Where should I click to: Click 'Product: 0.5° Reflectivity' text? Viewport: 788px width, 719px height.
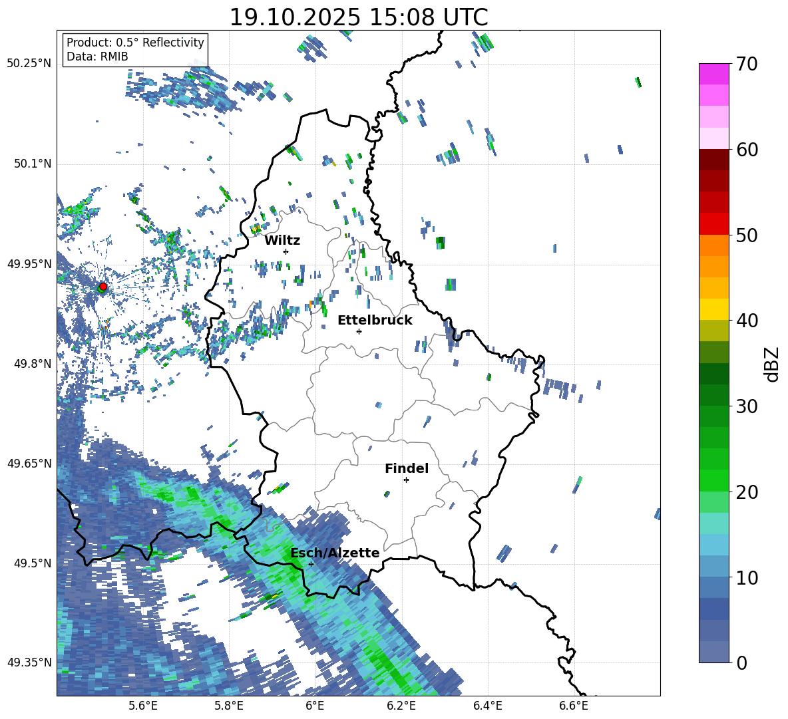point(135,43)
